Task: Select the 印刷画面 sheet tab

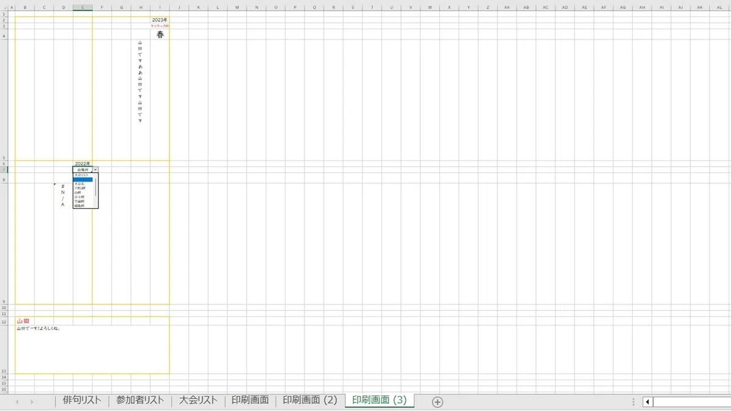Action: tap(250, 400)
